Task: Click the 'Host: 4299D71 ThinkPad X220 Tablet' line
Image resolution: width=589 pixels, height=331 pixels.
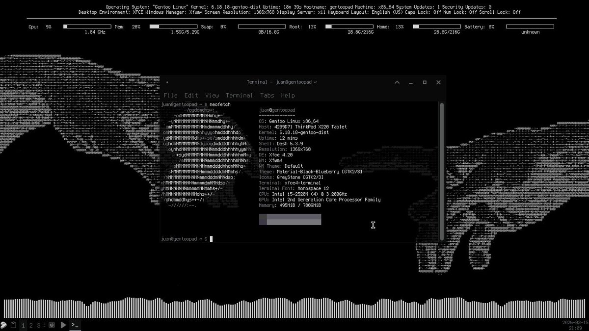Action: (302, 127)
